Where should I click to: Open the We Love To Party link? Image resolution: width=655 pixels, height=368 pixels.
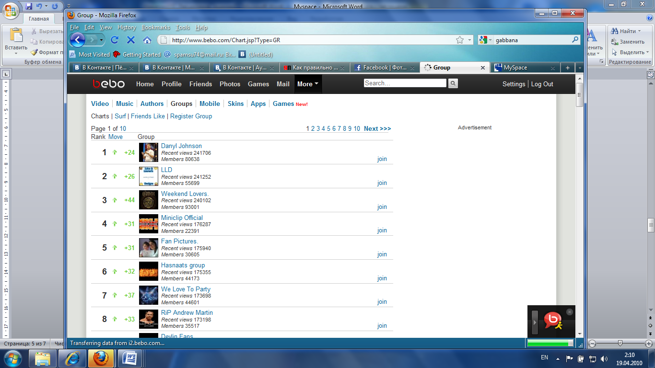click(186, 289)
